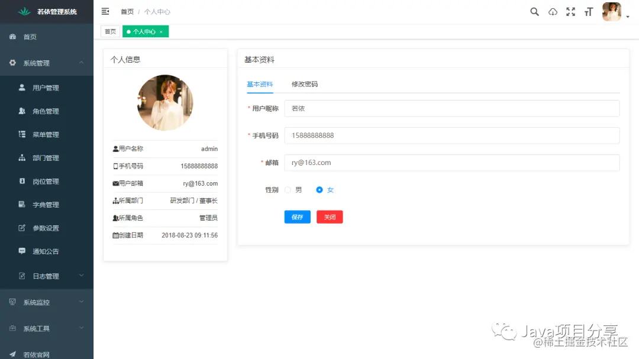
Task: Click the 角色管理 icon
Action: tap(22, 111)
